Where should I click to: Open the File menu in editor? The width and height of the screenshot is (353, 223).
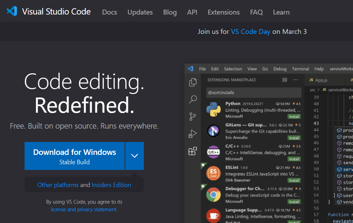pyautogui.click(x=203, y=69)
